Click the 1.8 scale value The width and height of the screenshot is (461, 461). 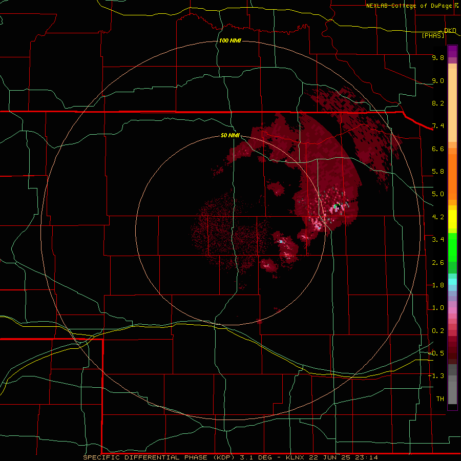pyautogui.click(x=438, y=285)
